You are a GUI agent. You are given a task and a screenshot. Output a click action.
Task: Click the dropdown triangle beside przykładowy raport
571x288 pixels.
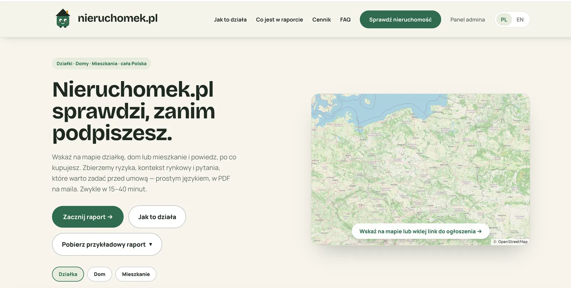point(151,244)
